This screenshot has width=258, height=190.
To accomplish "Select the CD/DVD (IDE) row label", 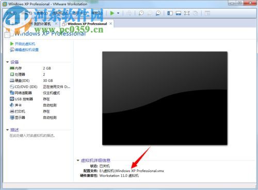I will [26, 87].
